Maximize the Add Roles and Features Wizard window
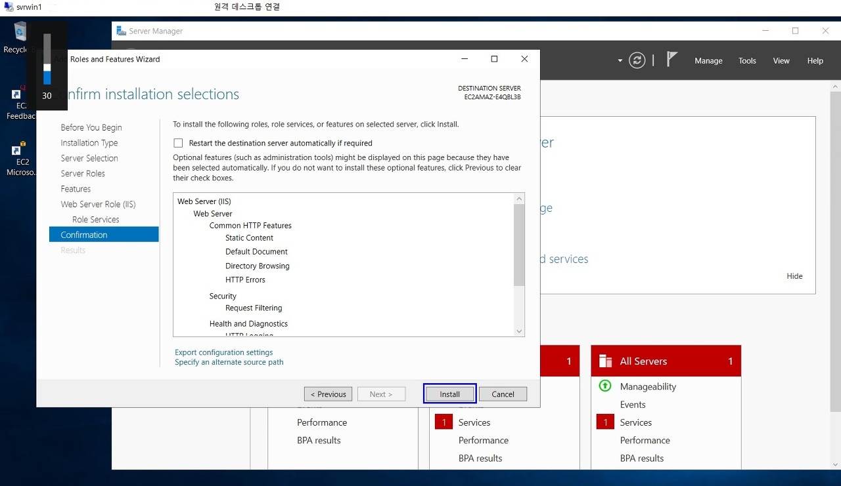The width and height of the screenshot is (841, 486). pyautogui.click(x=494, y=59)
